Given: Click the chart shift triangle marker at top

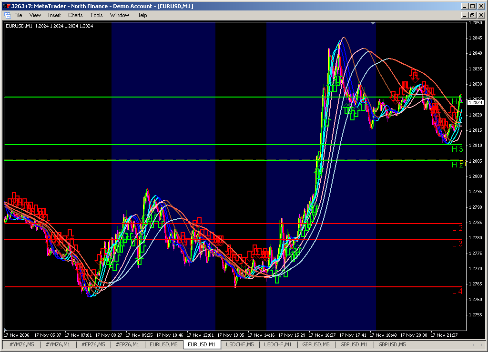Looking at the screenshot, I should (x=373, y=23).
